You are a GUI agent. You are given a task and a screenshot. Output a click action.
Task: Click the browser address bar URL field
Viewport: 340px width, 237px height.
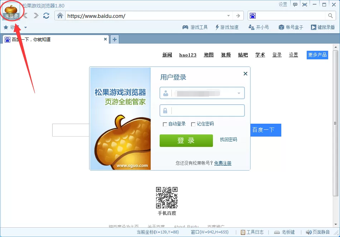[146, 16]
